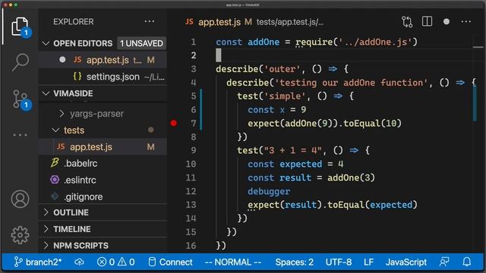Open the .eslintrc file
The image size is (486, 273).
[103, 180]
